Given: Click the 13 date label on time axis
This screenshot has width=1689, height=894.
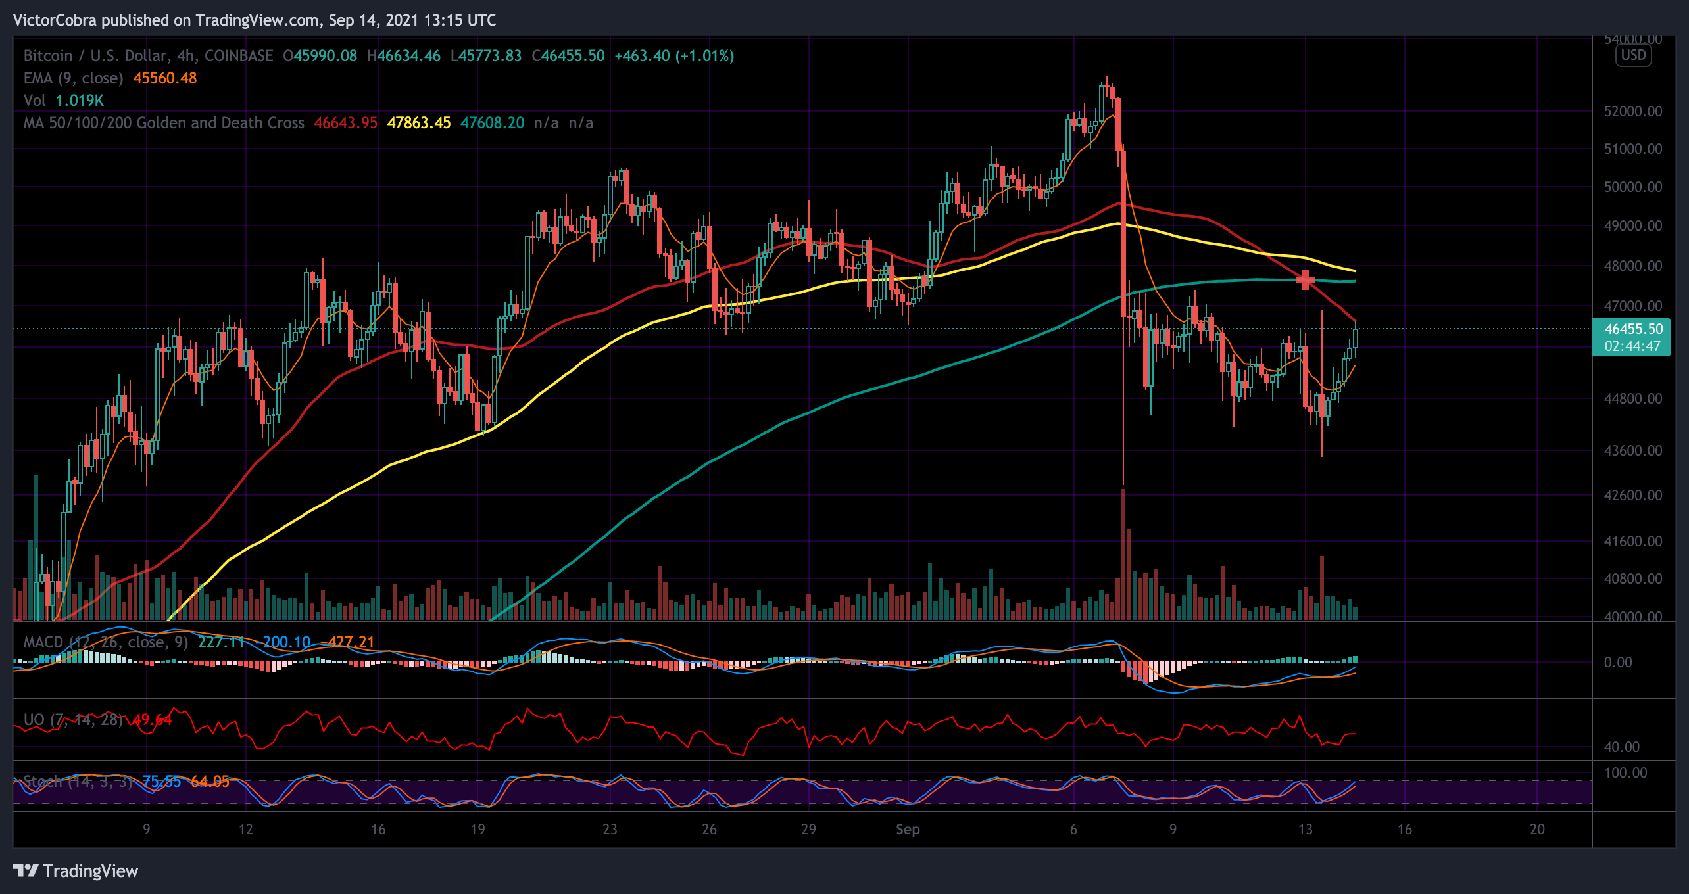Looking at the screenshot, I should coord(1305,830).
